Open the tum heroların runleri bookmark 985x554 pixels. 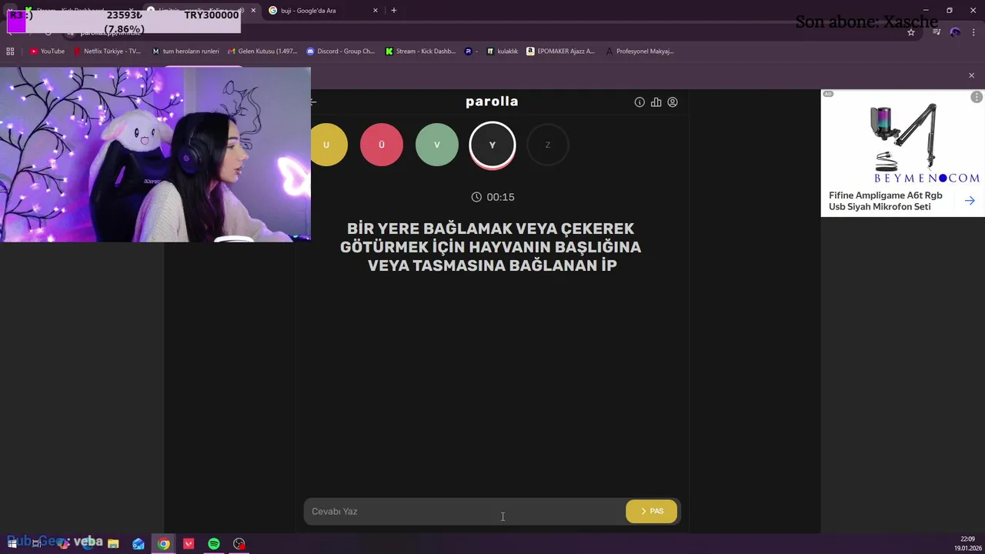(x=185, y=52)
